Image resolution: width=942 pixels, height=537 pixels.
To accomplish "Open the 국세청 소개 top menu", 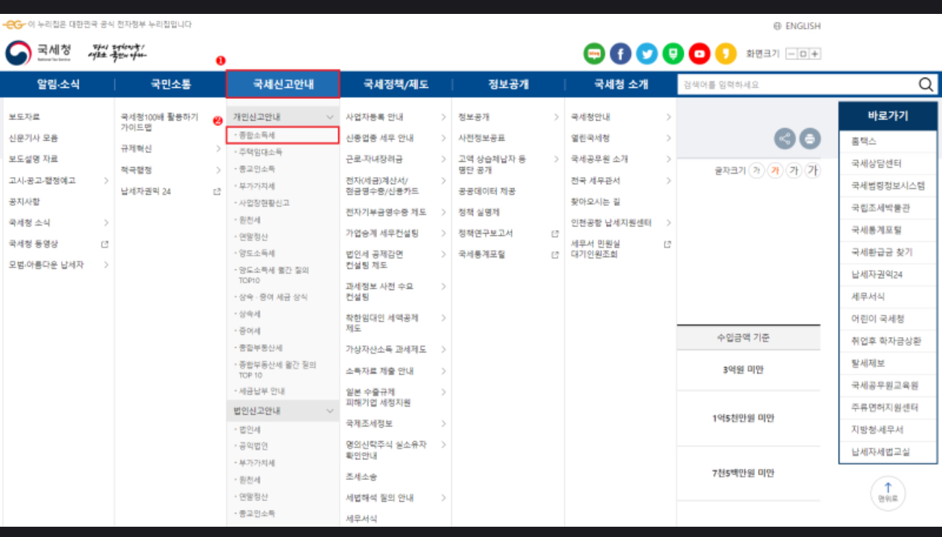I will pyautogui.click(x=621, y=84).
